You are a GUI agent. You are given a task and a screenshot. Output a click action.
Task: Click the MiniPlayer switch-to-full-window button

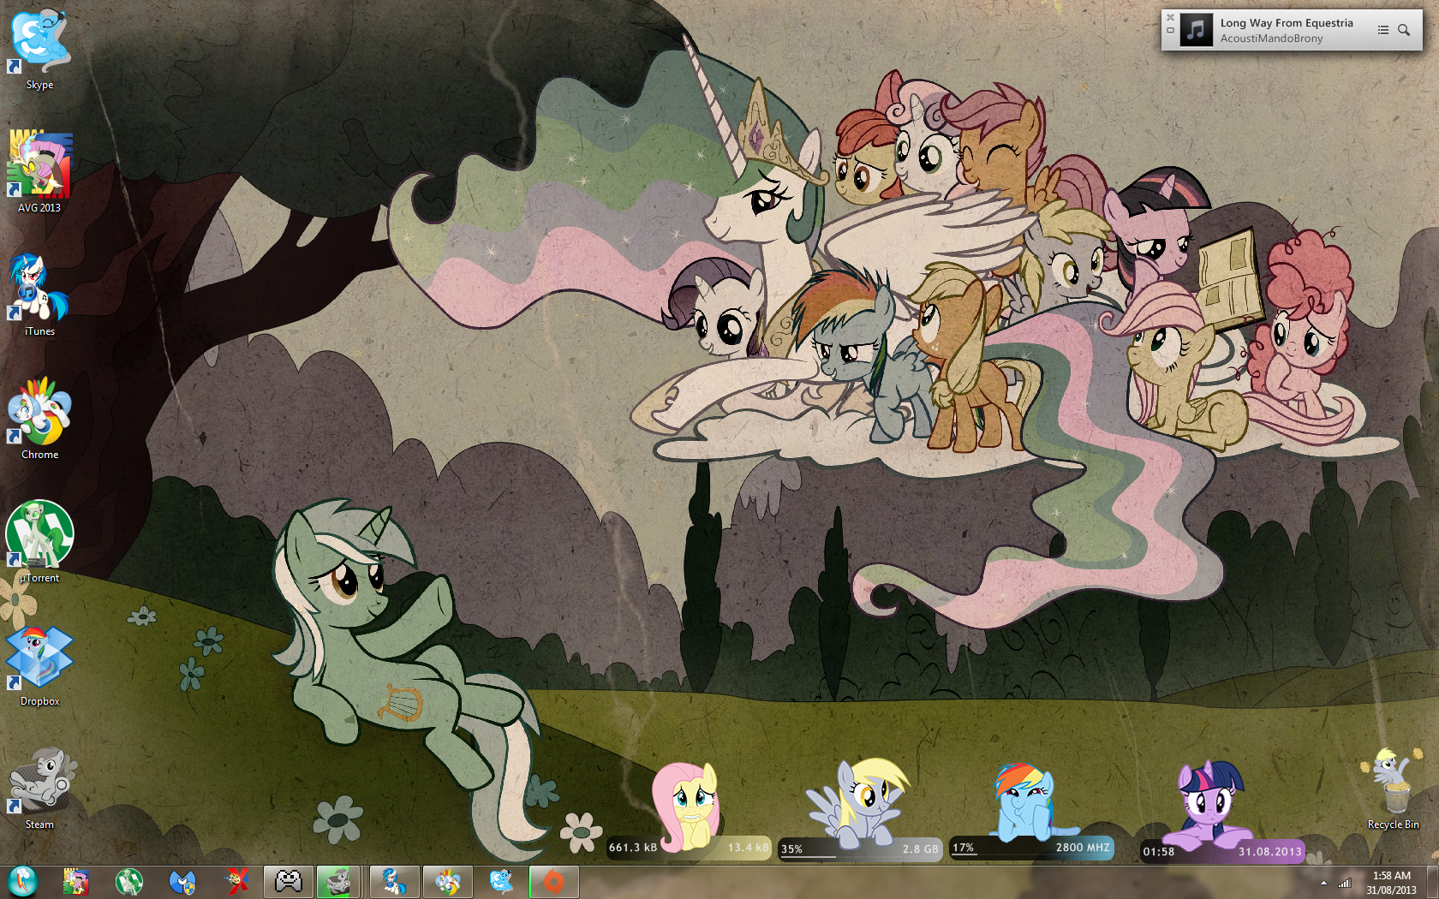(x=1170, y=30)
